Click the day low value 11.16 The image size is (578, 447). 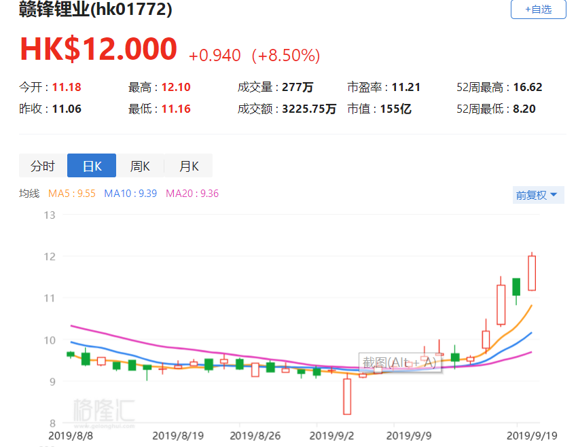tap(176, 109)
